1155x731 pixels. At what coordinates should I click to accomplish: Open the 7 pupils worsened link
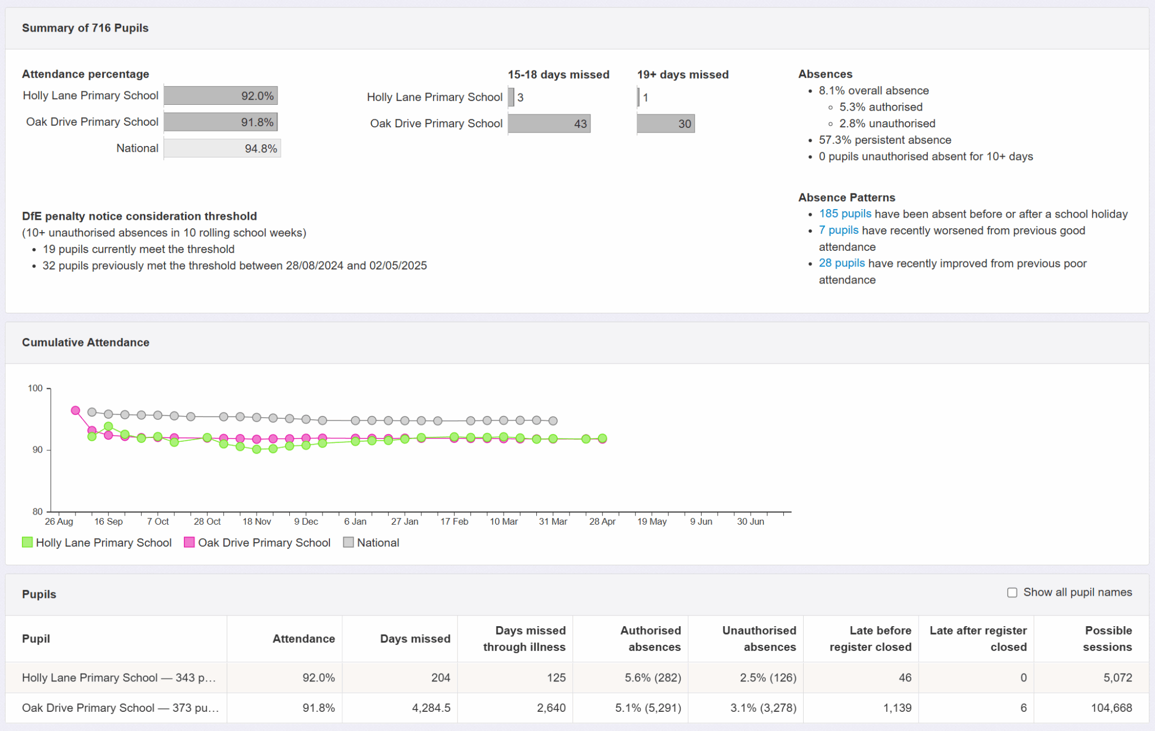click(x=838, y=231)
